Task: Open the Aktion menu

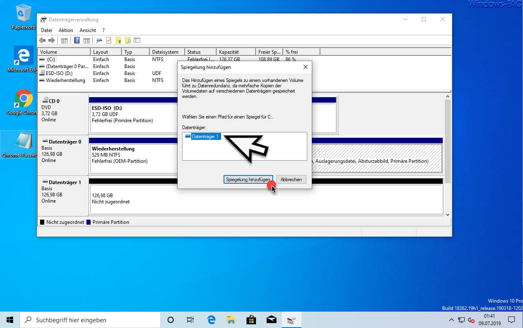Action: (66, 30)
